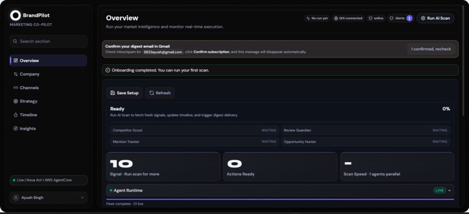The image size is (469, 214).
Task: Click the Scan Speed stat card
Action: (397, 166)
